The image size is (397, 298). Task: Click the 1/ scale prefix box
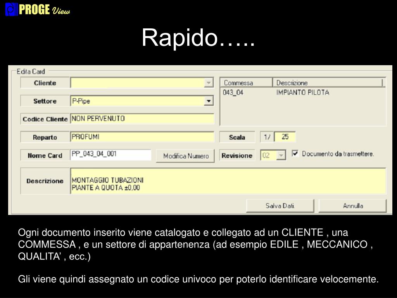pos(267,137)
